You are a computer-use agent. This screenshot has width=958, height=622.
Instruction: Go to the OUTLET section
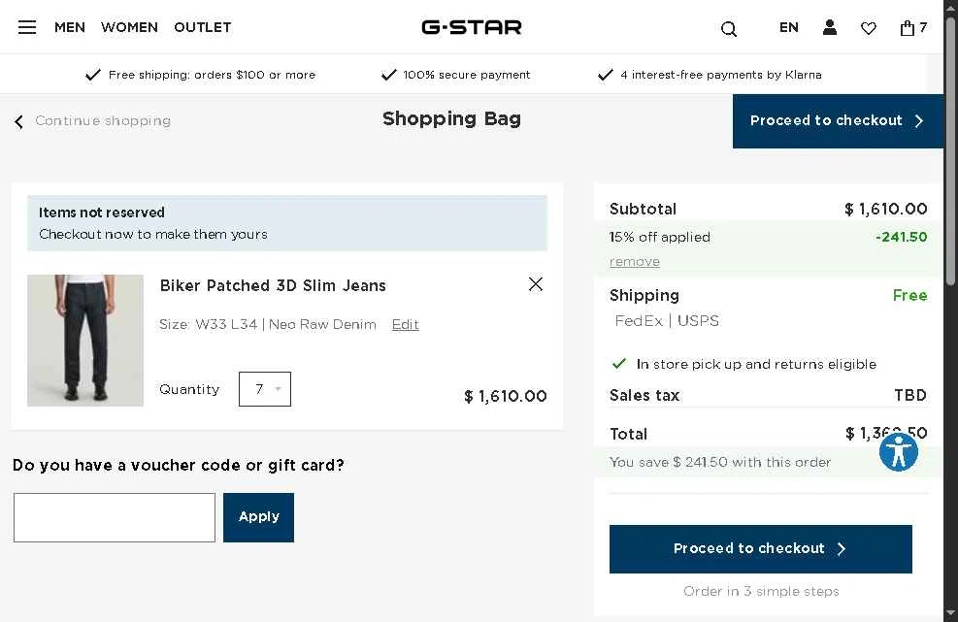(202, 27)
